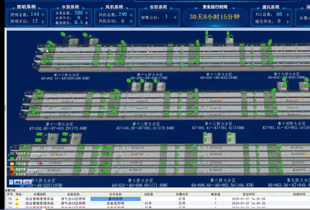Open the orange alarm marker on 综合舱06区
This screenshot has width=310, height=210.
55,154
